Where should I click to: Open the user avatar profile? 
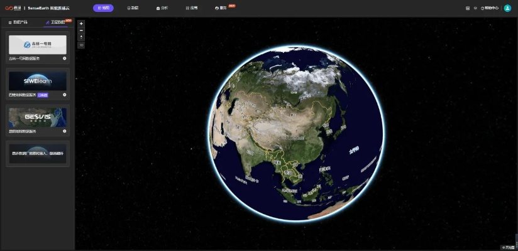tap(507, 8)
